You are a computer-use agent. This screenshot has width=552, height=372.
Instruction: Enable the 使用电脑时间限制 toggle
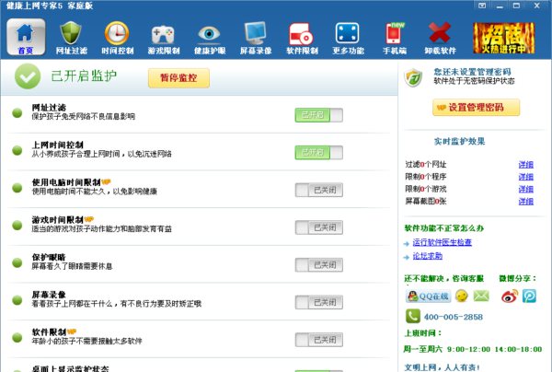tap(318, 190)
